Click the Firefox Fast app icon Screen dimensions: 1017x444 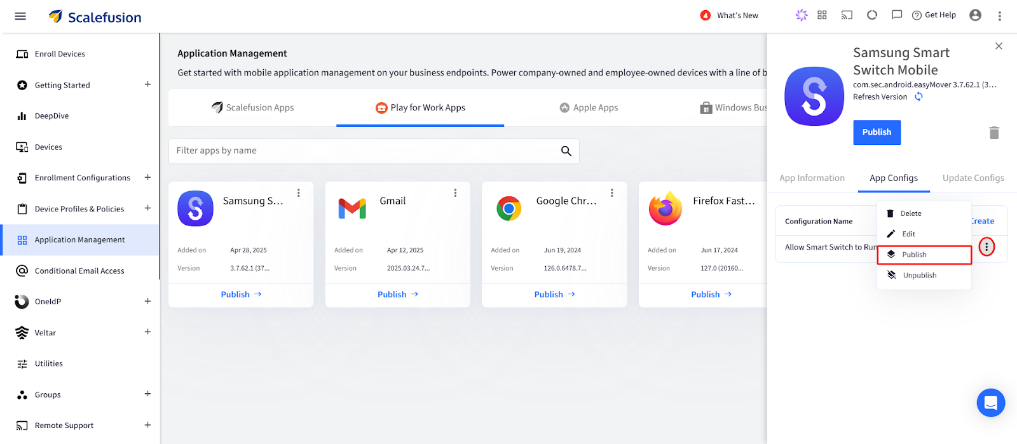pos(665,208)
